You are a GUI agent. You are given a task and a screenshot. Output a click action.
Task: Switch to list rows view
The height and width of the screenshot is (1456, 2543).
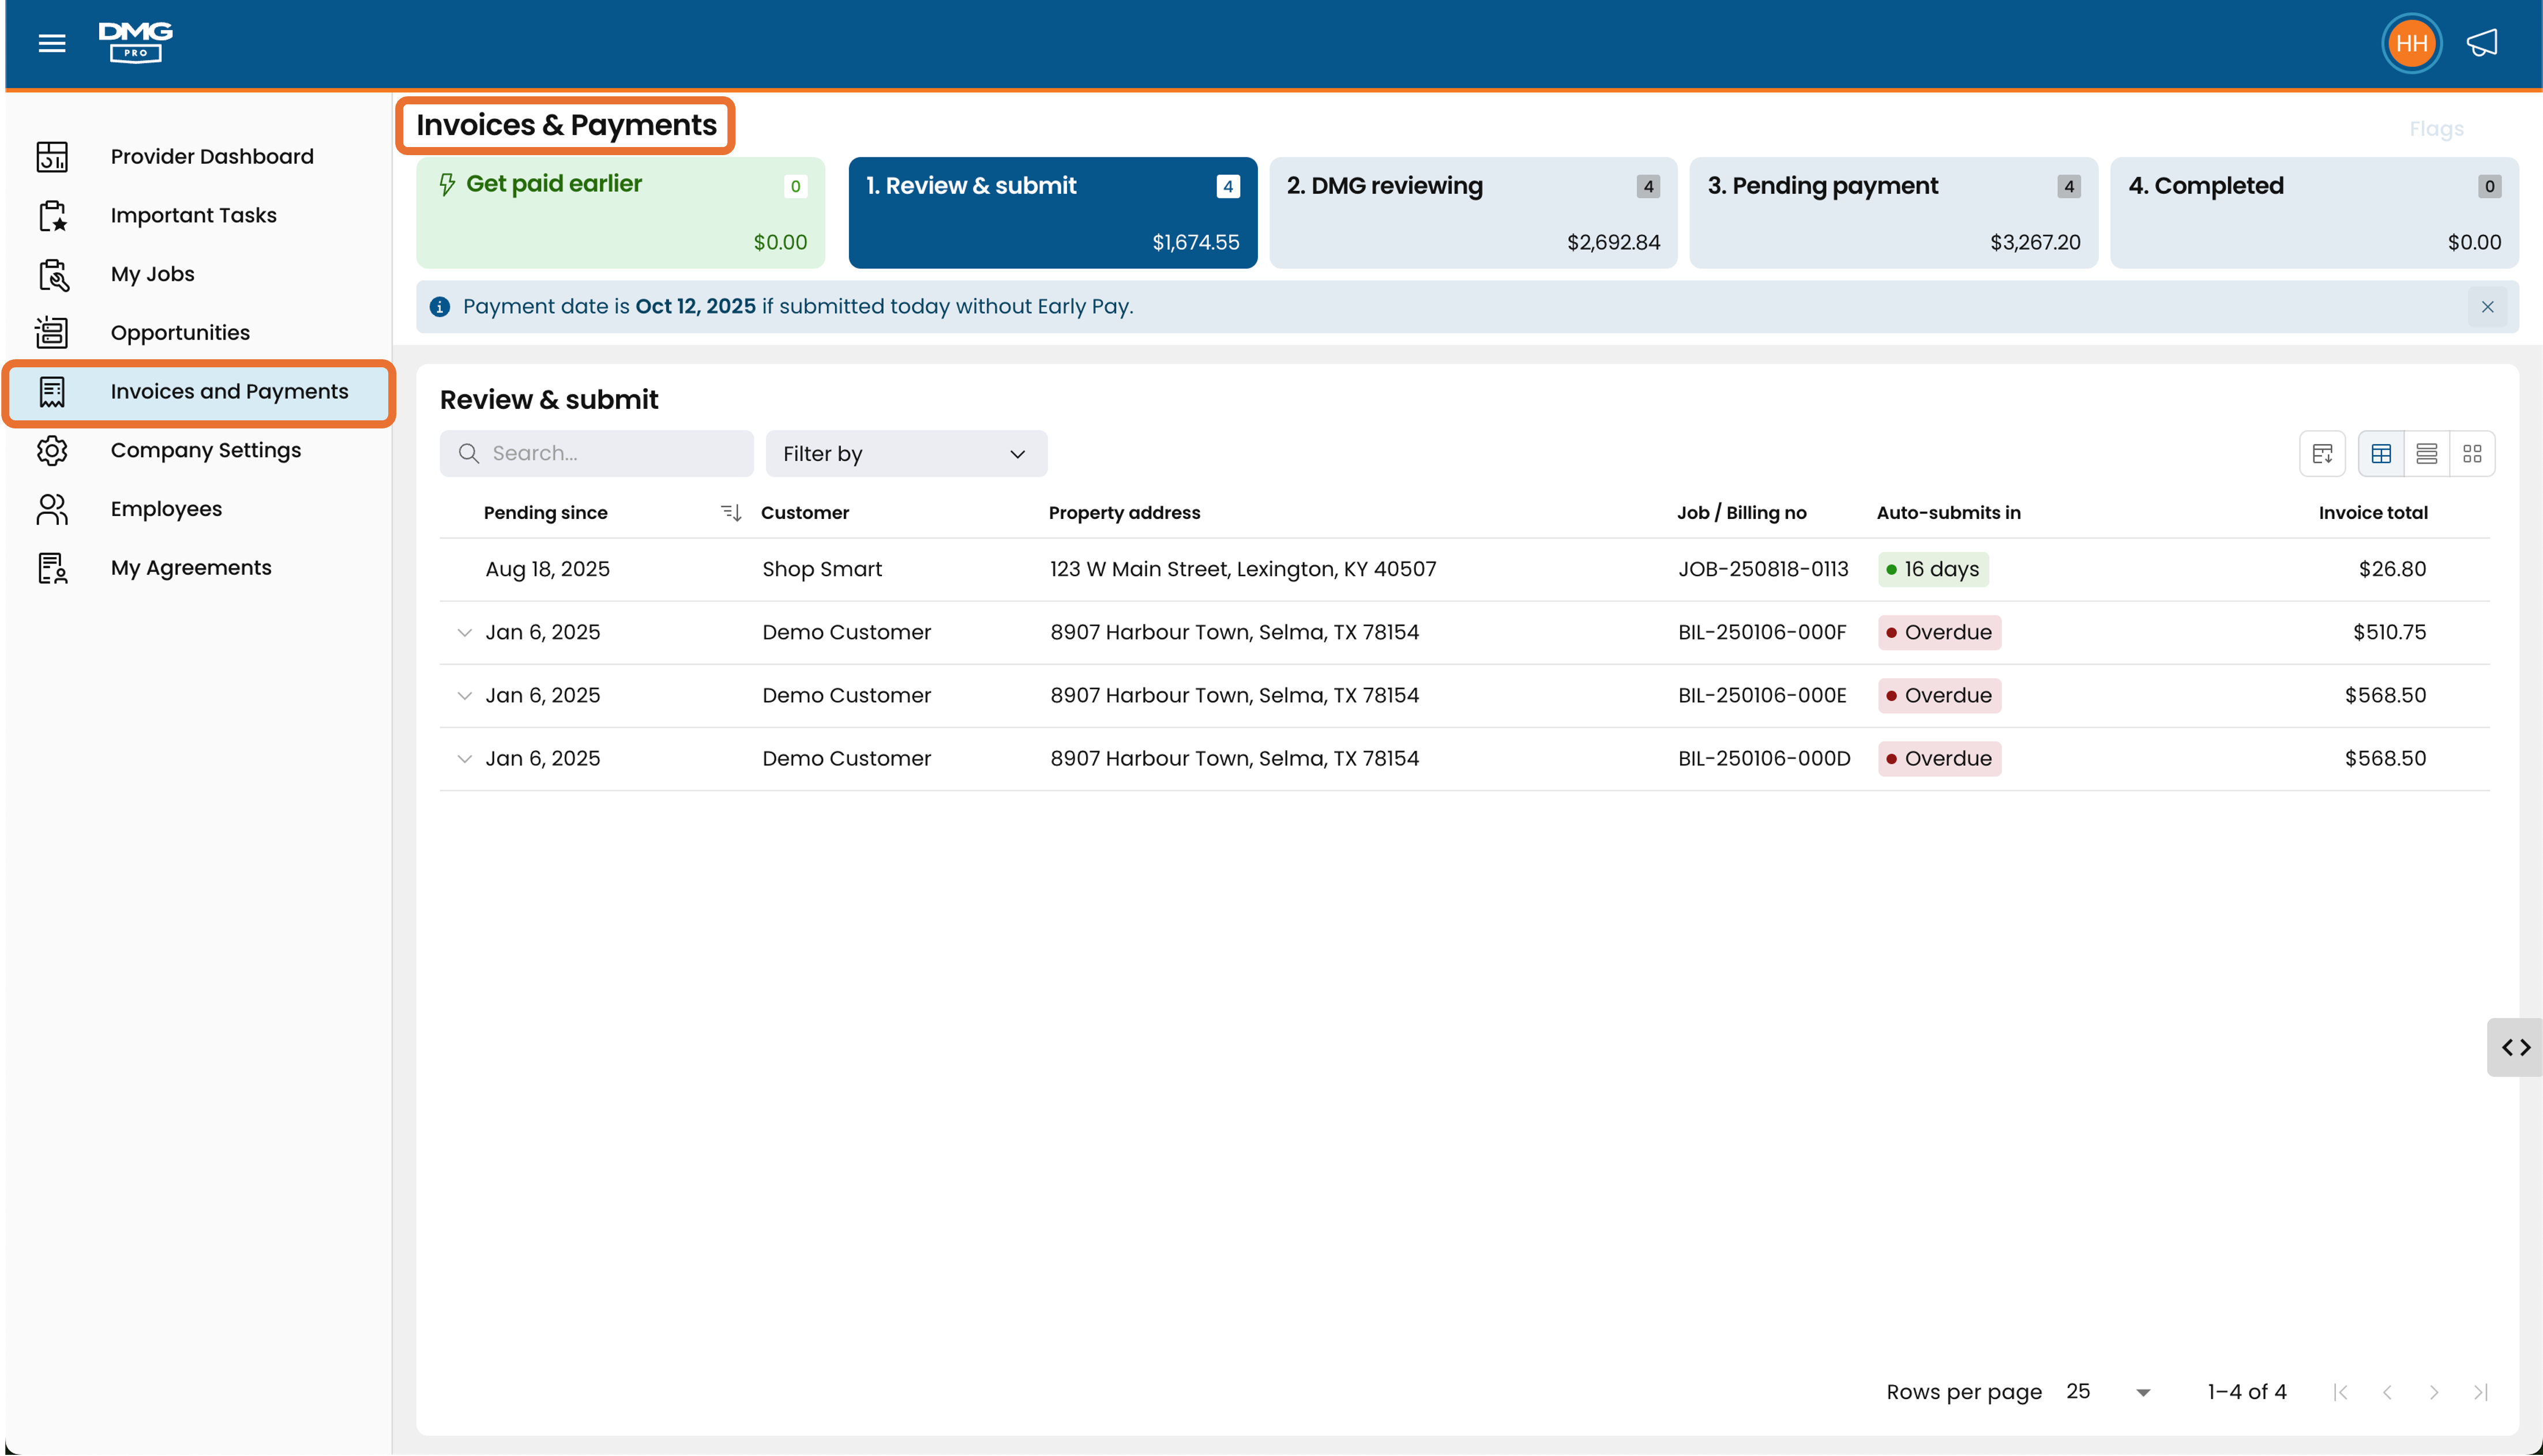point(2426,454)
